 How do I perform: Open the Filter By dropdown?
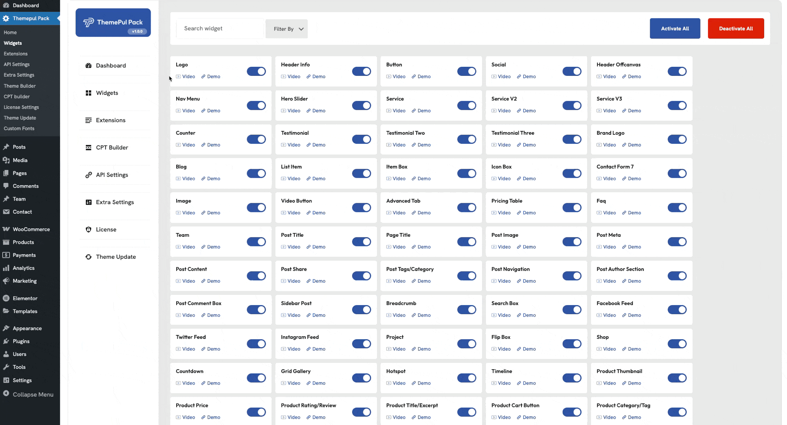coord(286,29)
